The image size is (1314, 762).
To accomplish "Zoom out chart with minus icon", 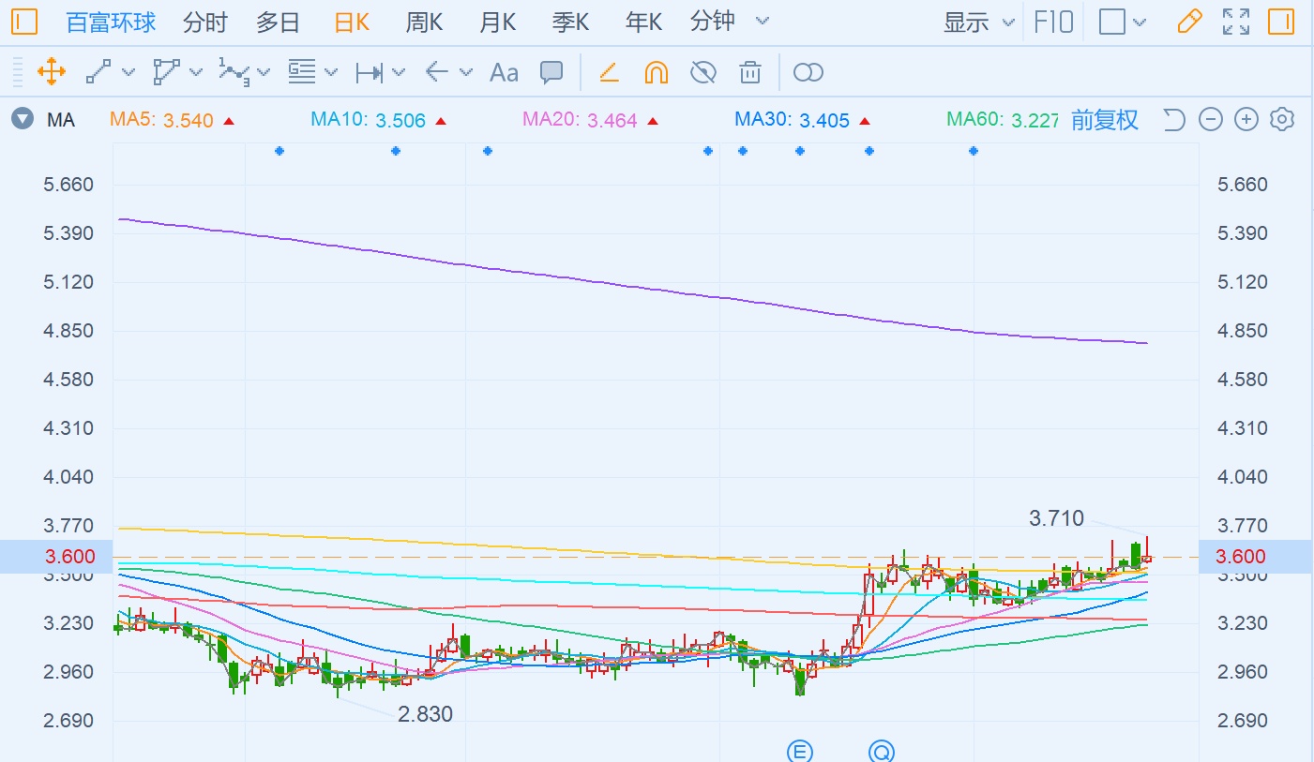I will click(1211, 119).
